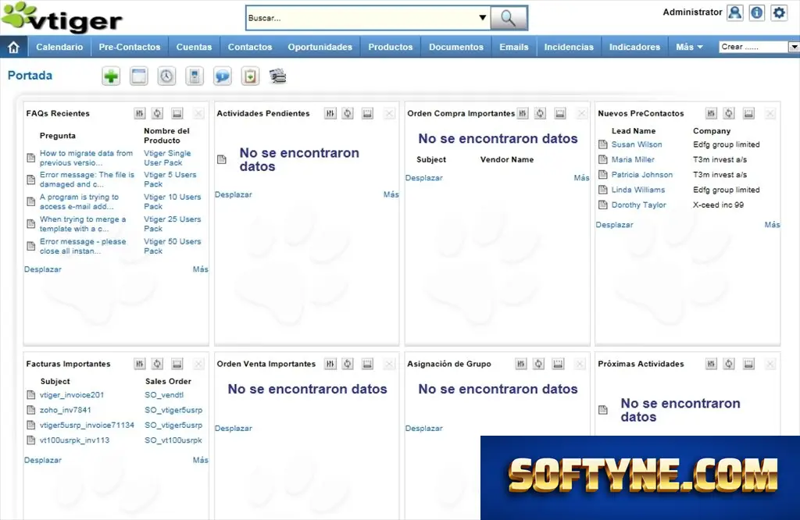Open lead Linda Williams
Screen dimensions: 800x520
(x=638, y=190)
